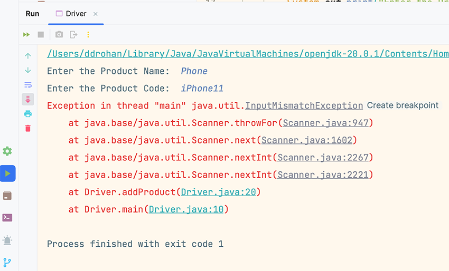Screen dimensions: 449x271
Task: Clear console with the red trash icon
Action: (x=28, y=128)
